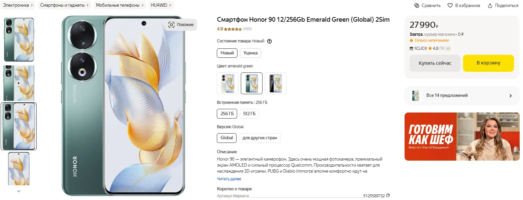Select the black color swatch

coord(276,83)
